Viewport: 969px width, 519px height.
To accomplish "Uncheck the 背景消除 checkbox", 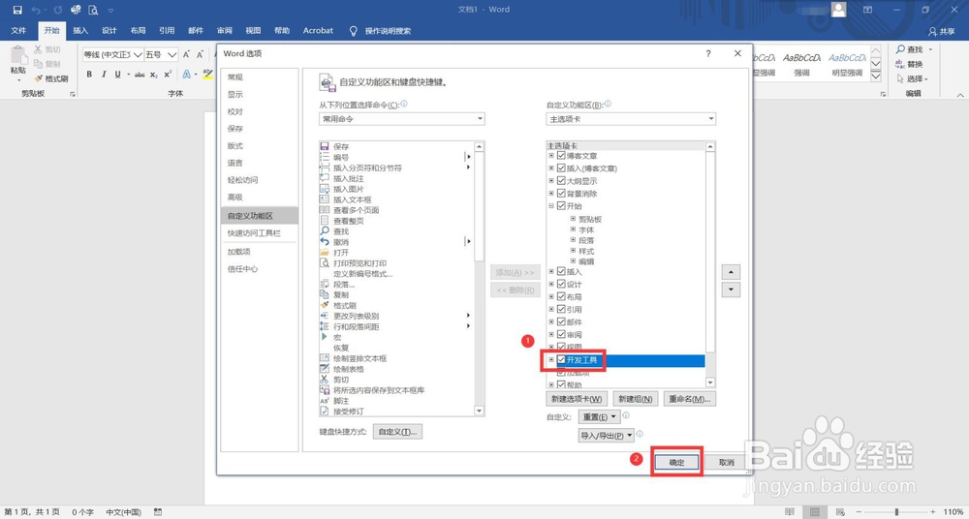I will (x=561, y=194).
